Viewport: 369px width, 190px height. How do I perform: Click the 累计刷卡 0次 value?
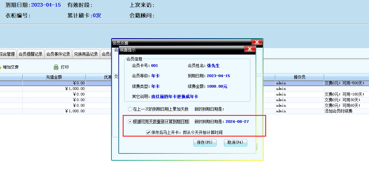[x=97, y=15]
